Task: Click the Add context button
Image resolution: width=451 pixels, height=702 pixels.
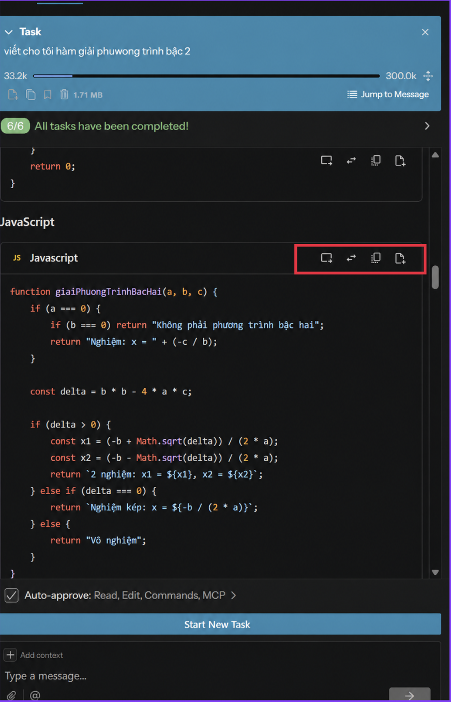Action: (x=34, y=655)
